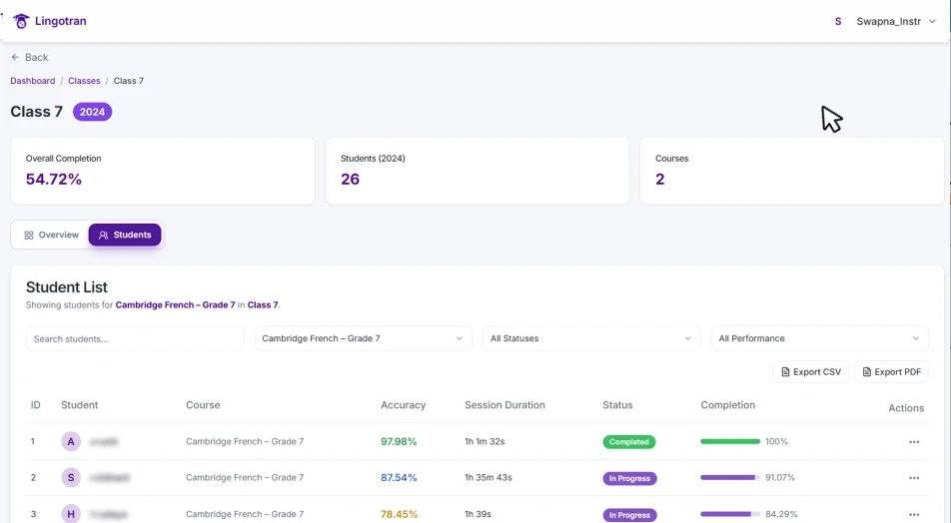Open the Cambridge French – Grade 7 dropdown
The height and width of the screenshot is (523, 951).
click(363, 338)
